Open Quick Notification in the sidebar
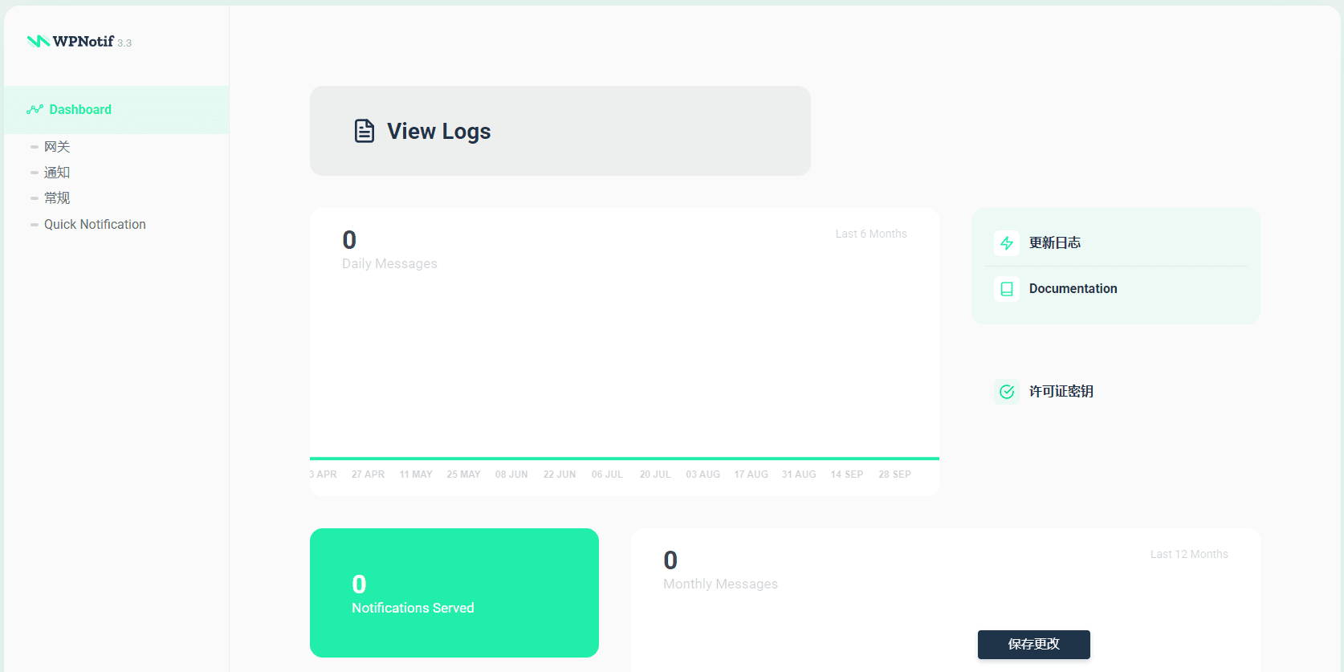This screenshot has height=672, width=1344. pos(95,225)
